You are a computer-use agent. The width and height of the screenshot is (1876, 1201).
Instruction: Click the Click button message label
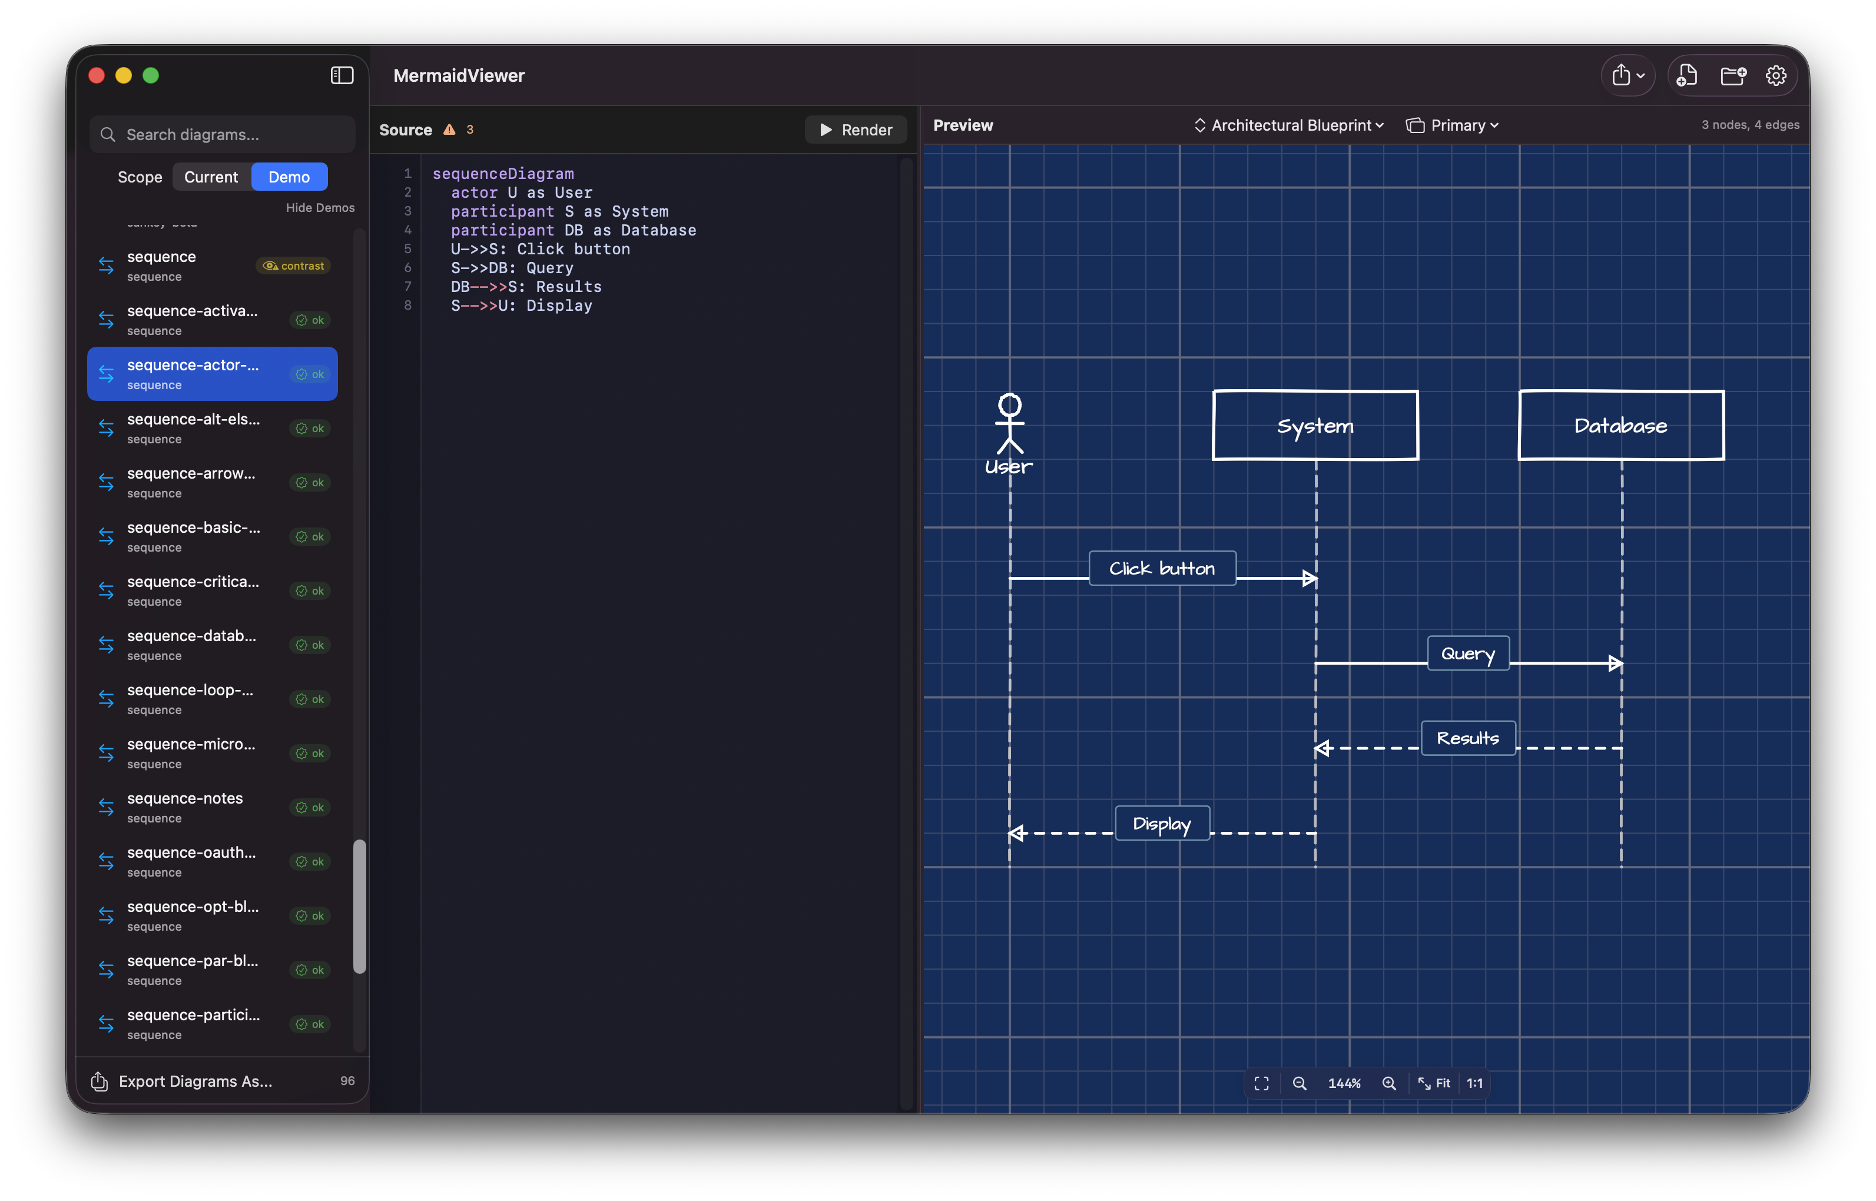pos(1162,569)
